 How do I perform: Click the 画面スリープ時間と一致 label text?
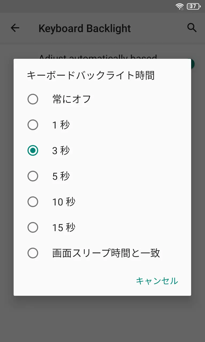106,253
